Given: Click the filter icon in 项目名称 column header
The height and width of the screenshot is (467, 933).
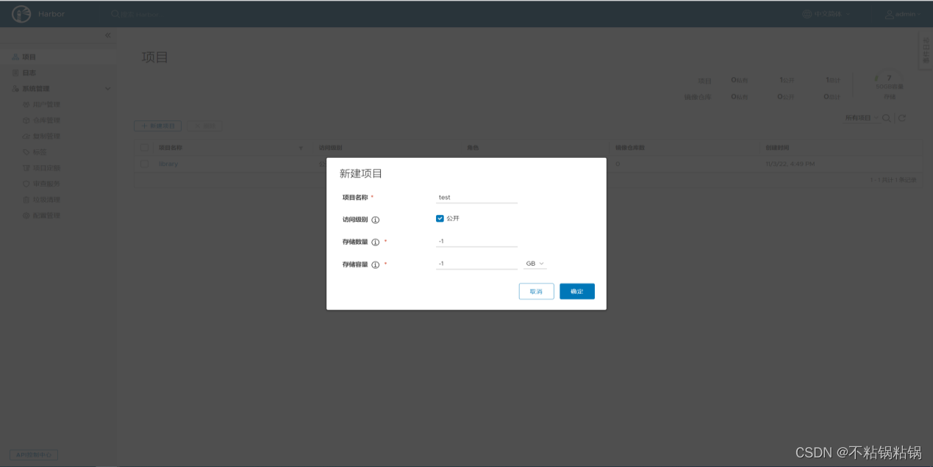Looking at the screenshot, I should [300, 148].
